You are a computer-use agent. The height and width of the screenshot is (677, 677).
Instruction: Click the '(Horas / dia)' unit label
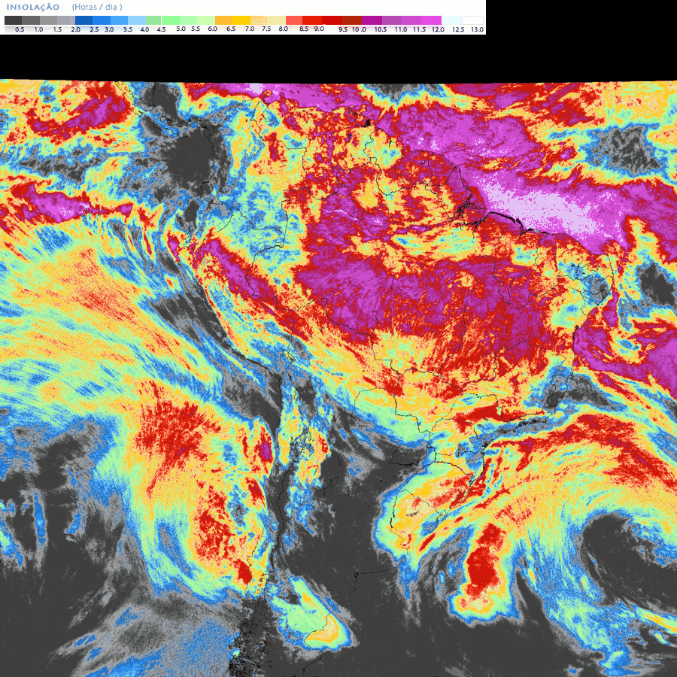97,8
